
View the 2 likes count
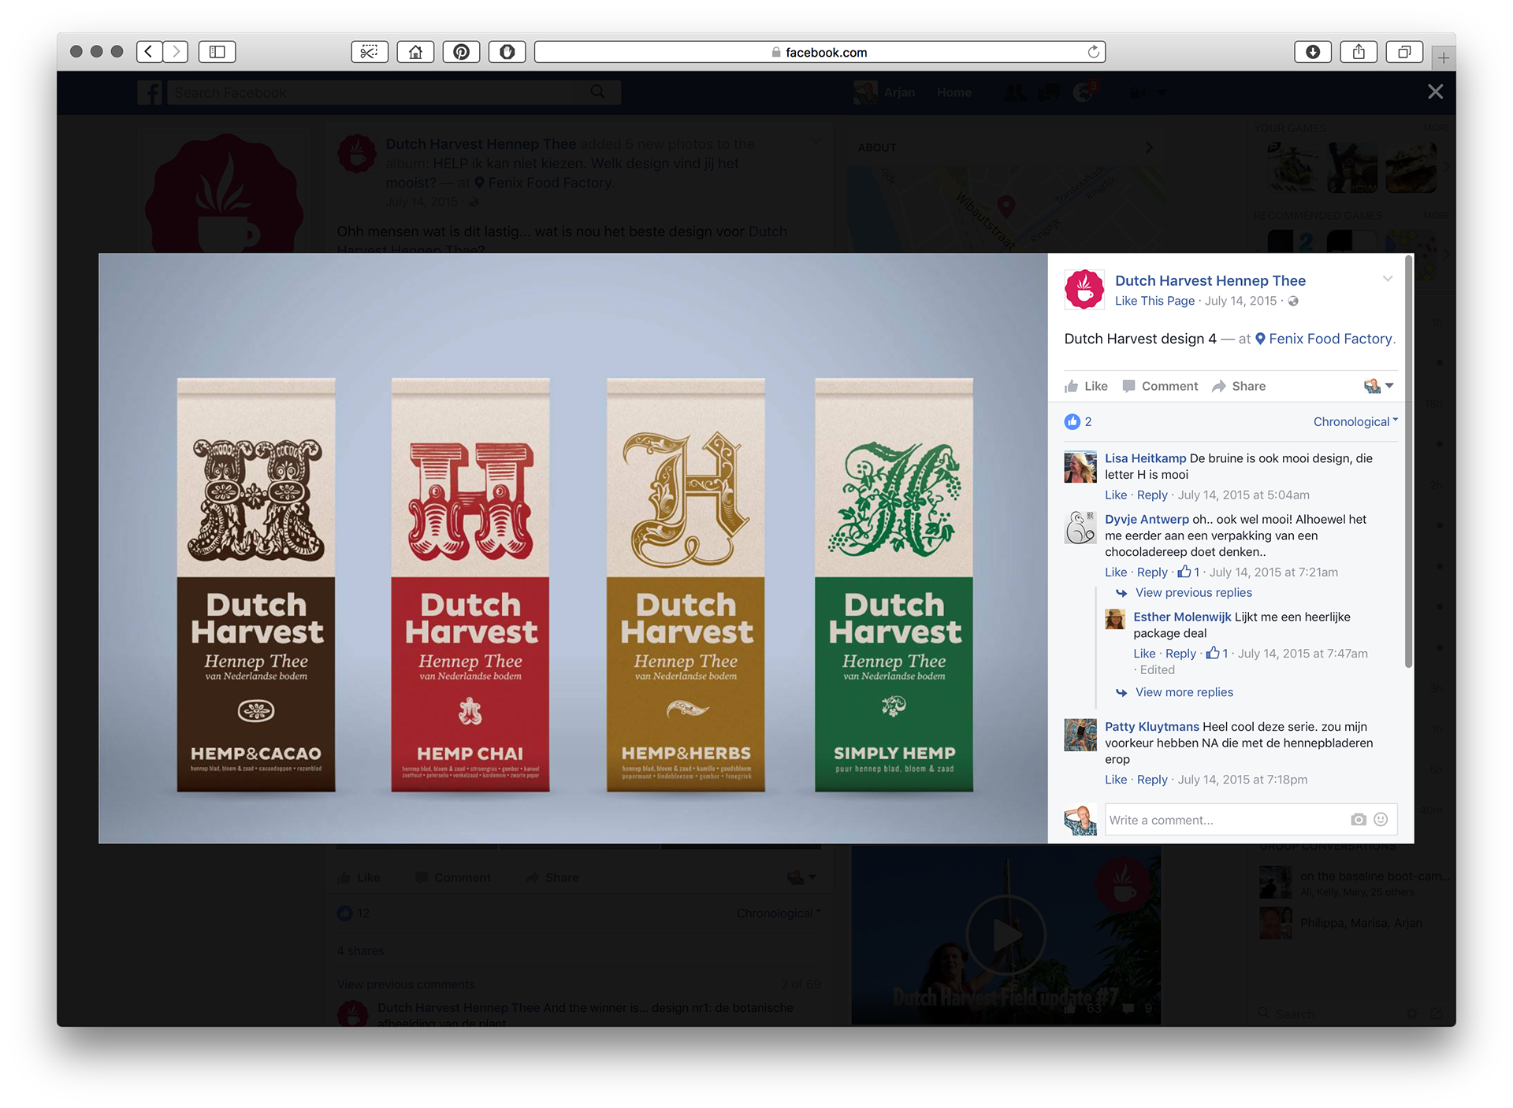point(1078,422)
